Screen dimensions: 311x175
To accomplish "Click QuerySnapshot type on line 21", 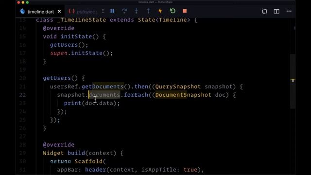I will (178, 87).
